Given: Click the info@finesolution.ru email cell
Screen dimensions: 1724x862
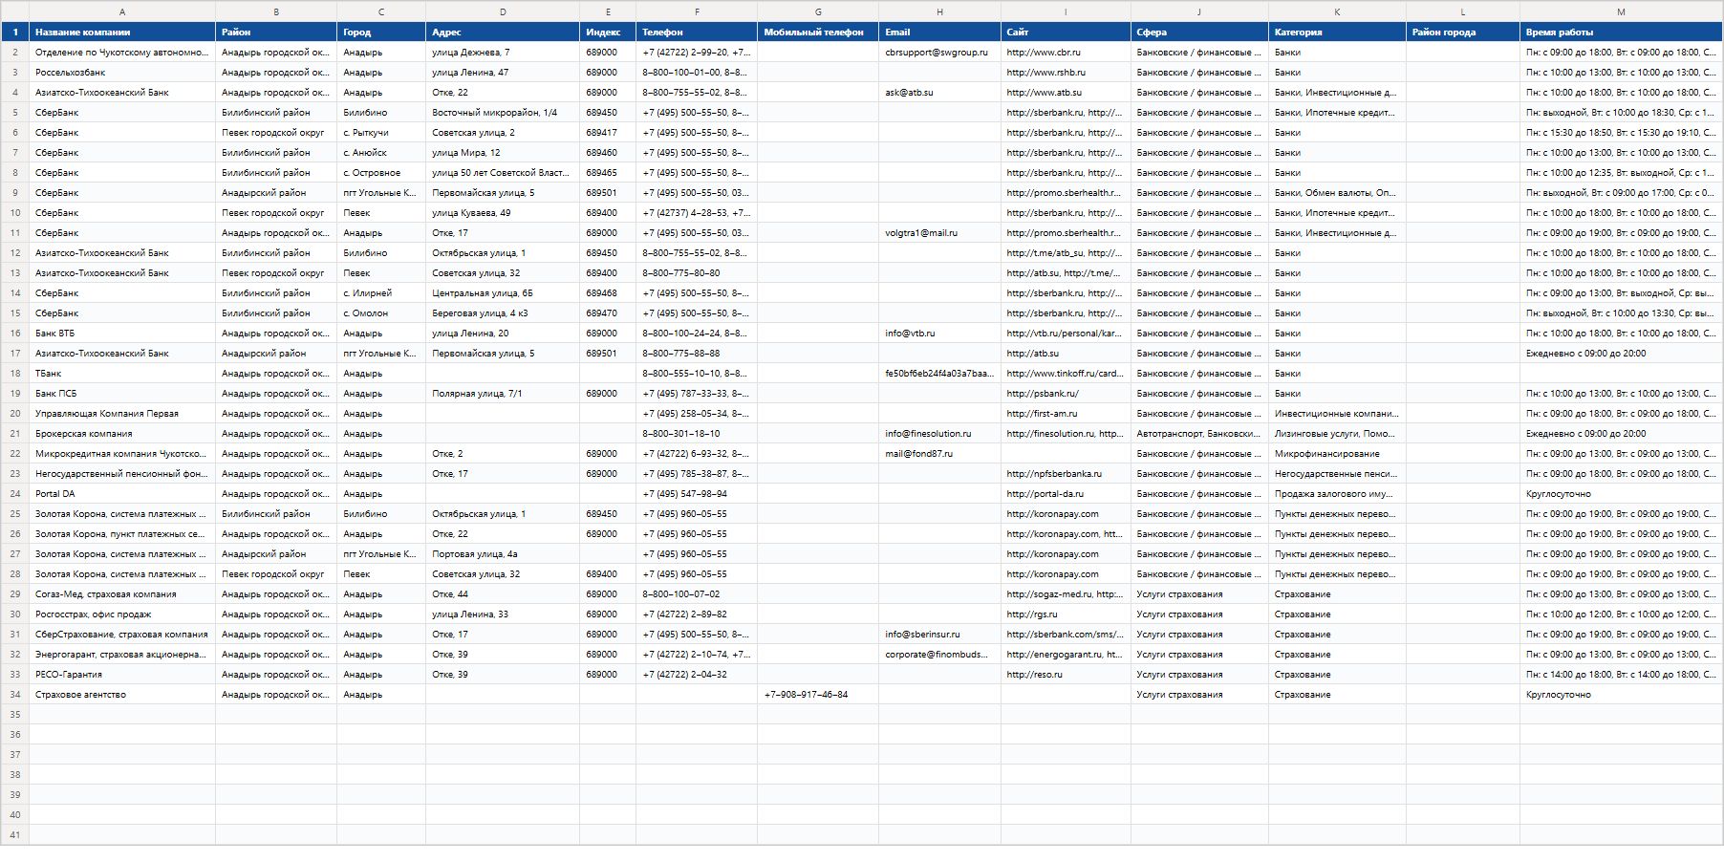Looking at the screenshot, I should [939, 434].
